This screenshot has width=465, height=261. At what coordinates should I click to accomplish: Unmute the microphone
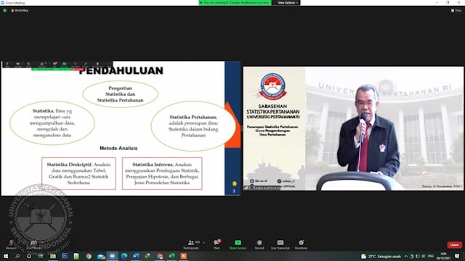tap(12, 245)
